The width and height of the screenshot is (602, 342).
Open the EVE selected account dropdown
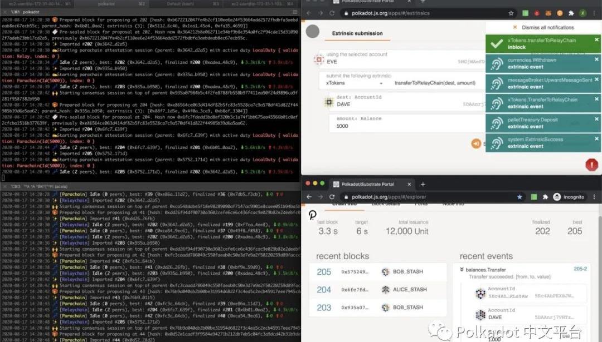point(401,58)
